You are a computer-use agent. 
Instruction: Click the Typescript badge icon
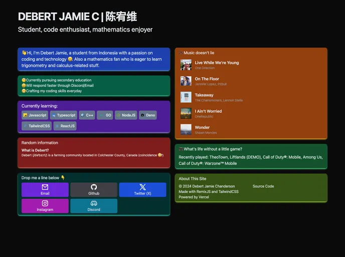point(54,115)
